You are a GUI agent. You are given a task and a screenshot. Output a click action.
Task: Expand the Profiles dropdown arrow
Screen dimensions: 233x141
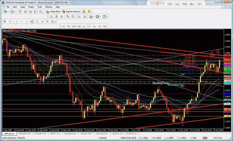click(x=15, y=12)
